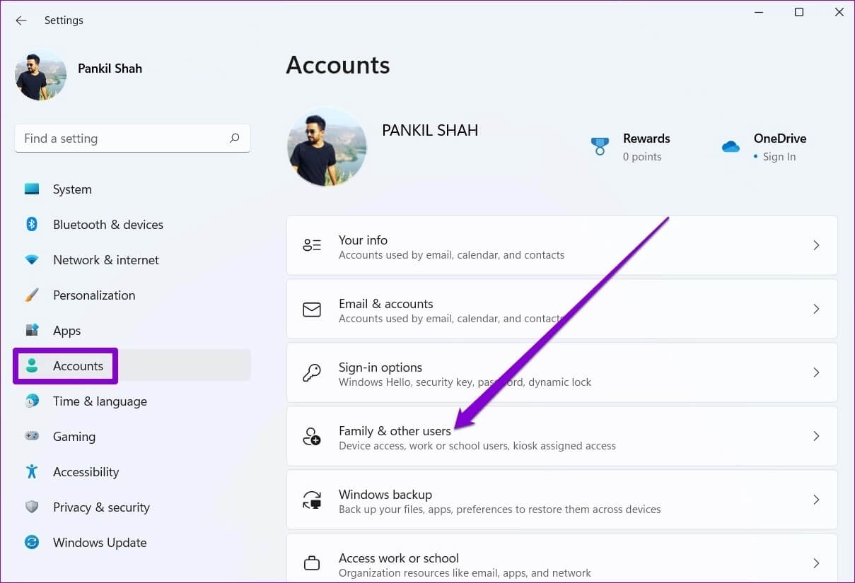The width and height of the screenshot is (855, 583).
Task: Switch to Time & language section
Action: [100, 401]
